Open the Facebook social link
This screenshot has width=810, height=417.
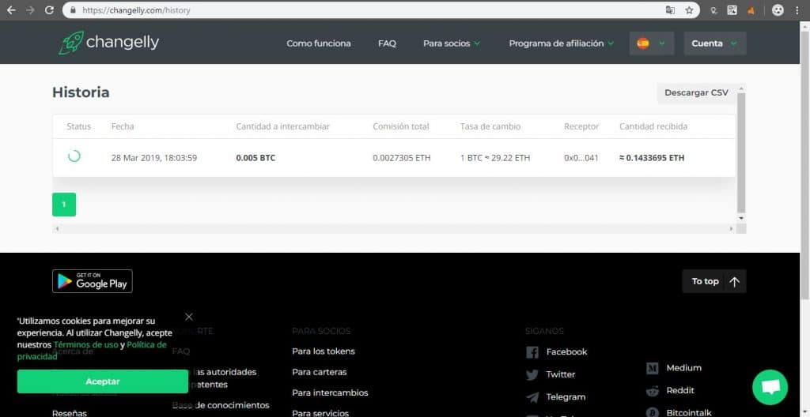[556, 352]
